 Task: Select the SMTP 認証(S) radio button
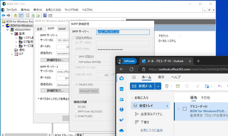coord(76,56)
